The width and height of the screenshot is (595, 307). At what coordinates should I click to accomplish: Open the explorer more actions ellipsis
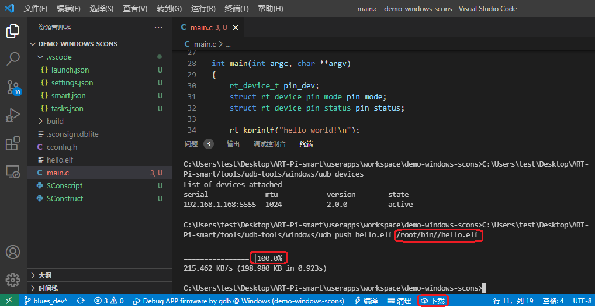pyautogui.click(x=158, y=27)
